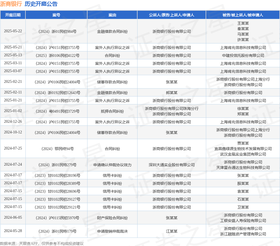The width and height of the screenshot is (280, 246).
Task: Select case number (2024)浙0192民初12643号
Action: (x=57, y=93)
